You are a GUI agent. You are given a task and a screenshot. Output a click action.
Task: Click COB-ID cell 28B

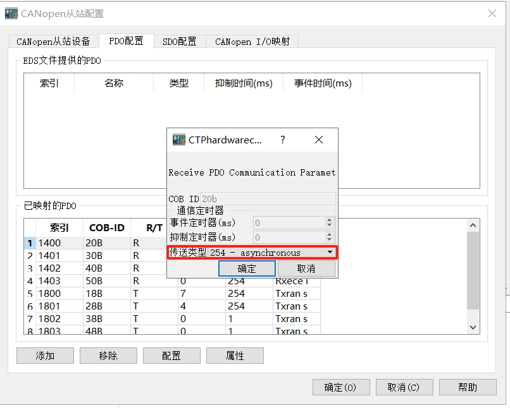coord(107,306)
